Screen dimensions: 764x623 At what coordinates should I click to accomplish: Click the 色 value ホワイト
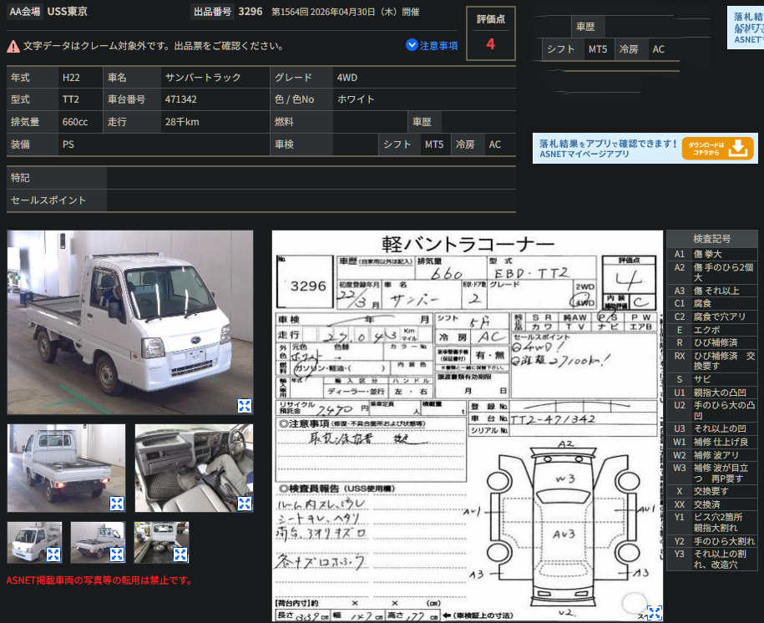[x=356, y=99]
